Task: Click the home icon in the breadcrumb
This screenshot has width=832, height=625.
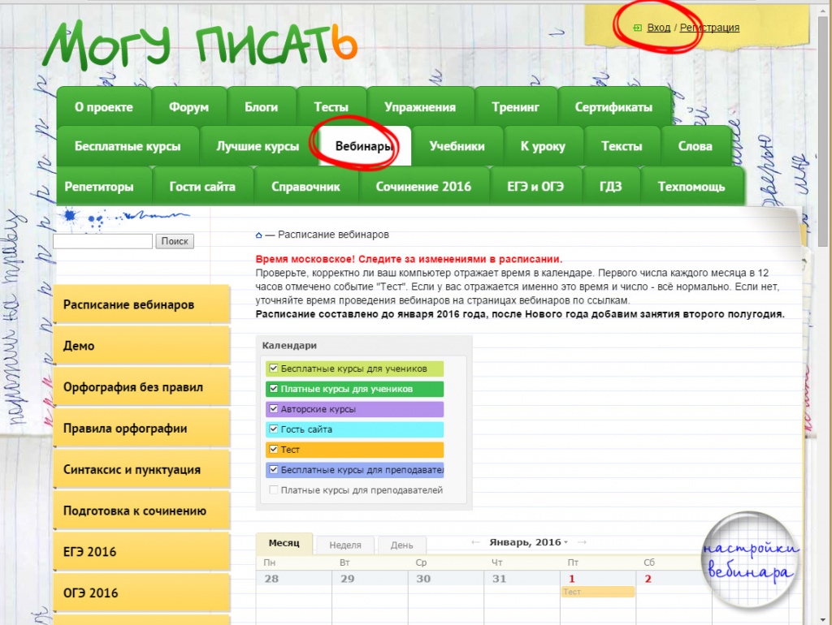Action: pyautogui.click(x=258, y=235)
